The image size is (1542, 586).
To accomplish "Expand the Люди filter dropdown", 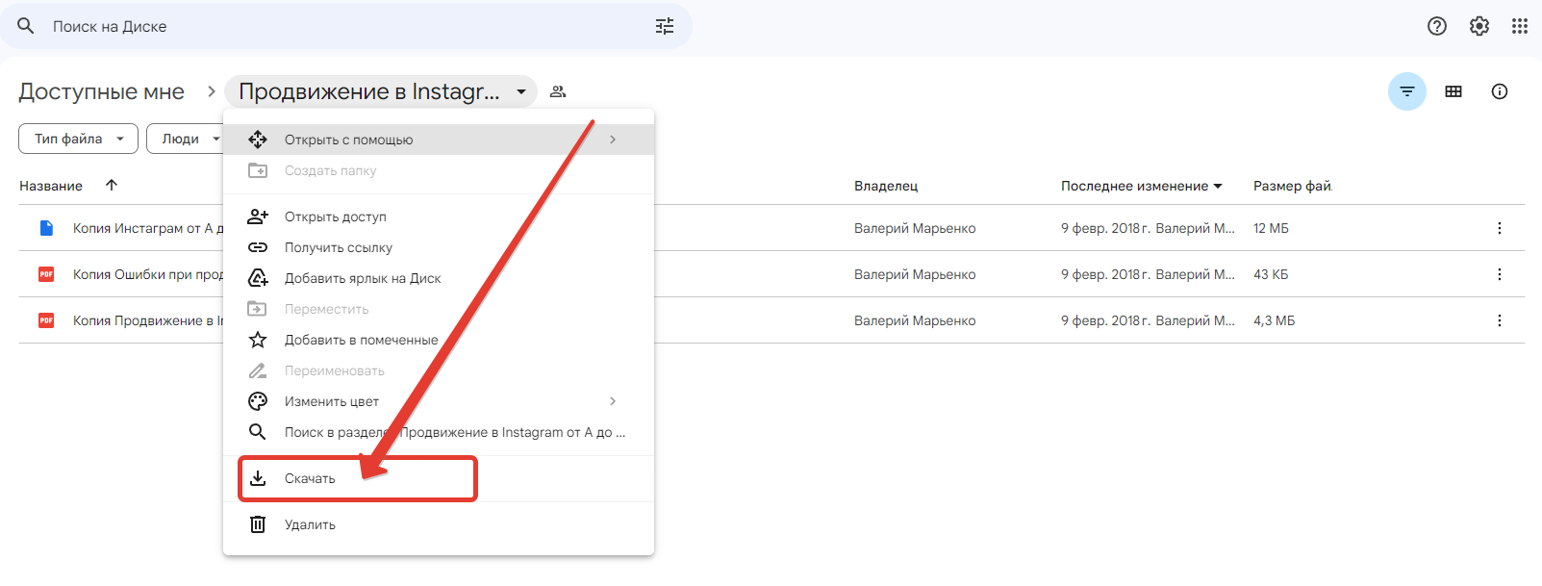I will click(188, 139).
